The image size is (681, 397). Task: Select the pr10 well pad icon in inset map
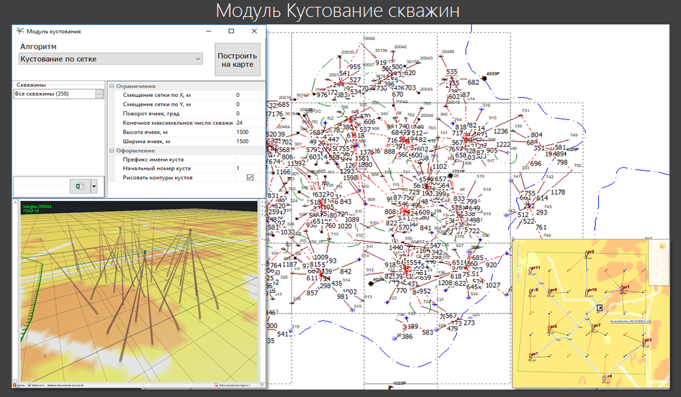[x=587, y=292]
